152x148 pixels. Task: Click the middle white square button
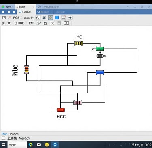click(9, 12)
